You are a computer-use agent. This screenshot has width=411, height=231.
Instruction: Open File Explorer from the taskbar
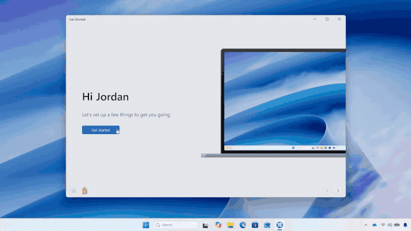231,225
